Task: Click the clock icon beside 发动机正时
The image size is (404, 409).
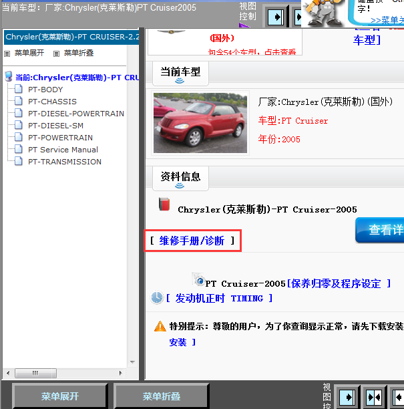Action: click(x=157, y=297)
